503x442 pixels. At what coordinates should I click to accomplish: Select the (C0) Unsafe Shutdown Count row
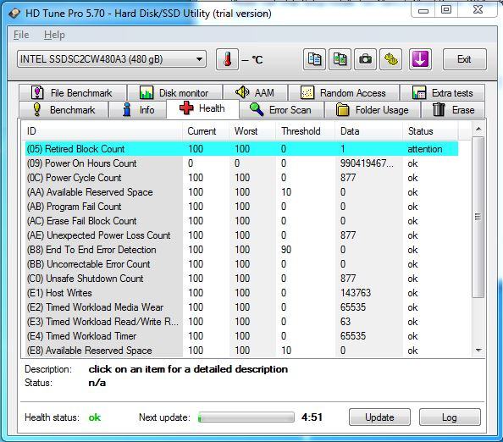tap(241, 279)
